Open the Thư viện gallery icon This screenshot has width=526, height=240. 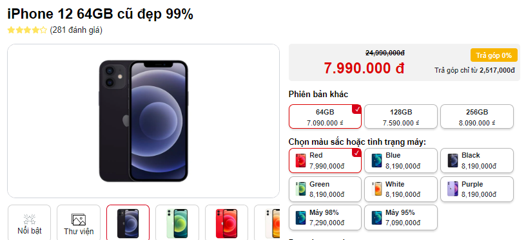pos(79,222)
